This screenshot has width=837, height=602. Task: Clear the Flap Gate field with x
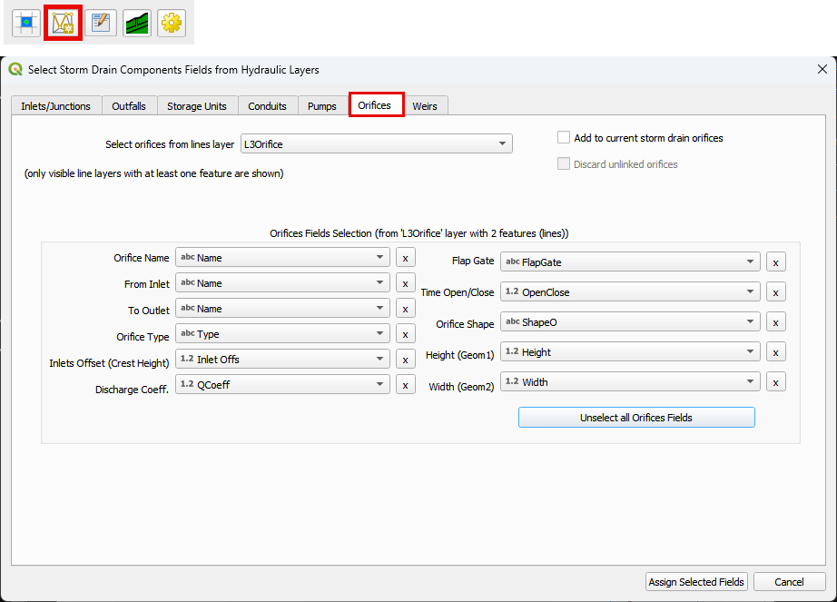point(775,262)
